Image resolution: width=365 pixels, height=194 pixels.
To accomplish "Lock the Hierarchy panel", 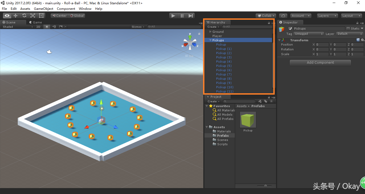I will pos(269,23).
